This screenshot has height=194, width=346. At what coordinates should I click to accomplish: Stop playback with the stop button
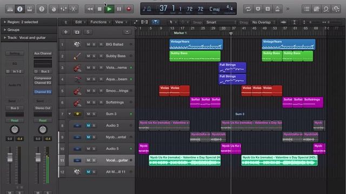point(99,9)
